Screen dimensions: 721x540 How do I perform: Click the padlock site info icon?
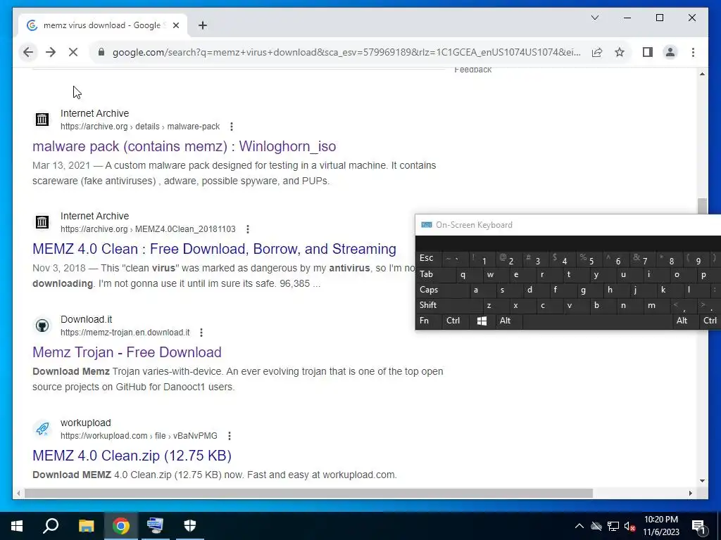[x=101, y=52]
